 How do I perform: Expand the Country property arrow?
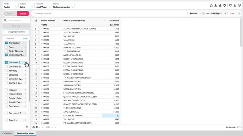pos(25,120)
